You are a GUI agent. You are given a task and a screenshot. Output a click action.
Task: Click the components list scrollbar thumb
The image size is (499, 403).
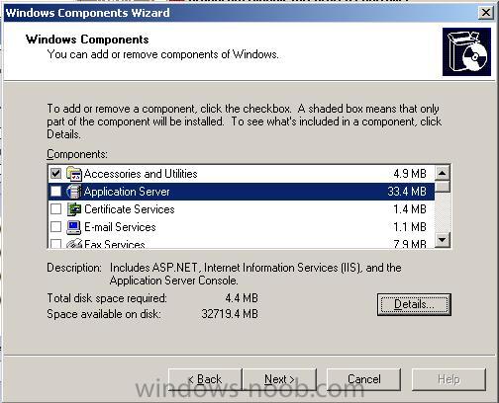[x=443, y=187]
